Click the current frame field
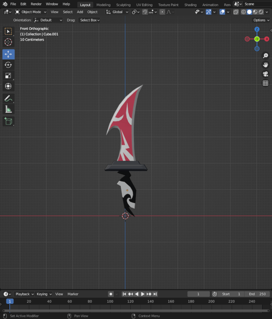Image resolution: width=272 pixels, height=319 pixels. point(198,294)
